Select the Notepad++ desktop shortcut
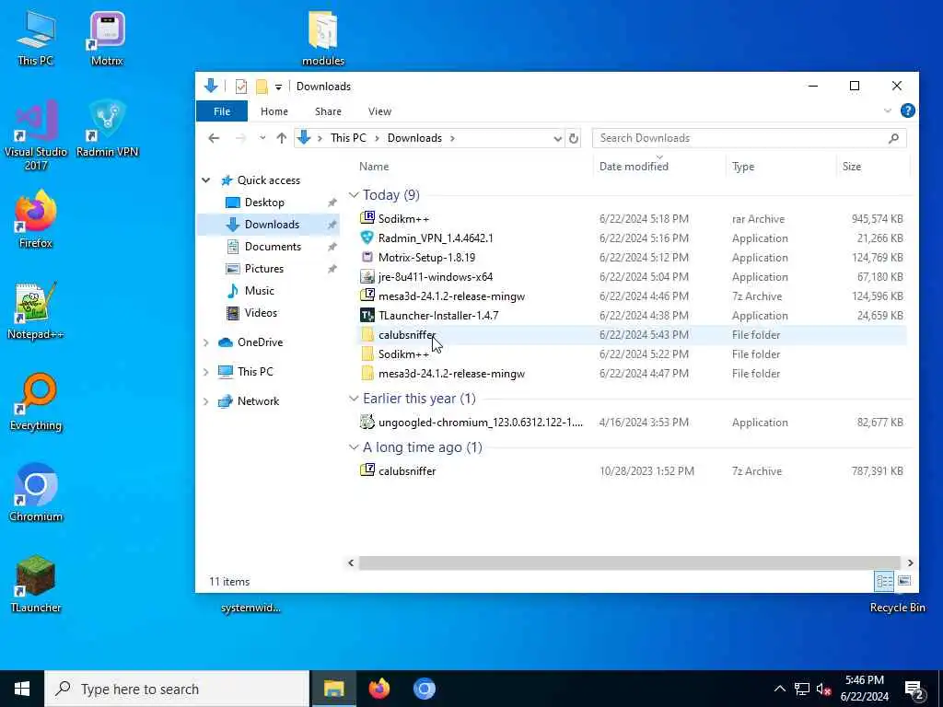This screenshot has height=707, width=943. 36,311
